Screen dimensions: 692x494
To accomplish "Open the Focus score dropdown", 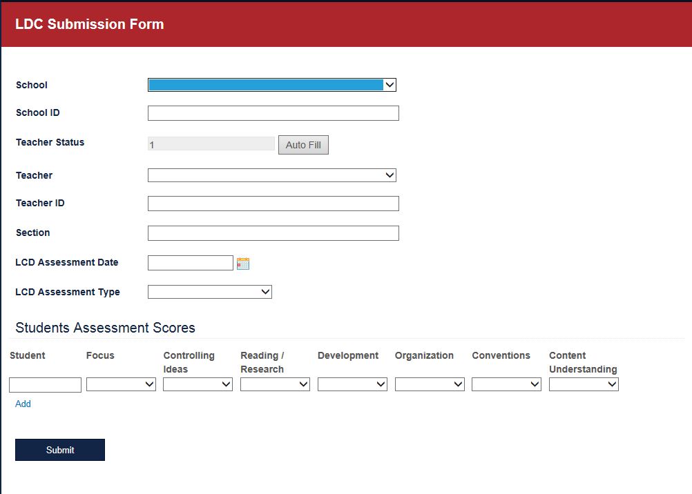I will click(x=121, y=384).
